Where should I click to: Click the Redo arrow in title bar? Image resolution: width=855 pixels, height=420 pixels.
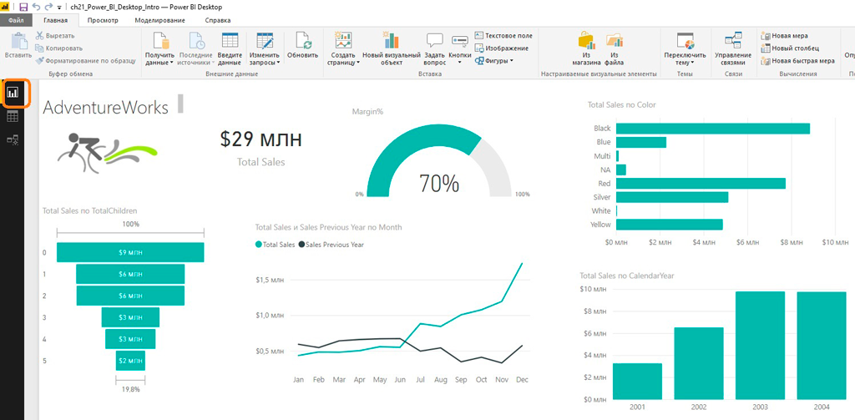click(x=48, y=7)
